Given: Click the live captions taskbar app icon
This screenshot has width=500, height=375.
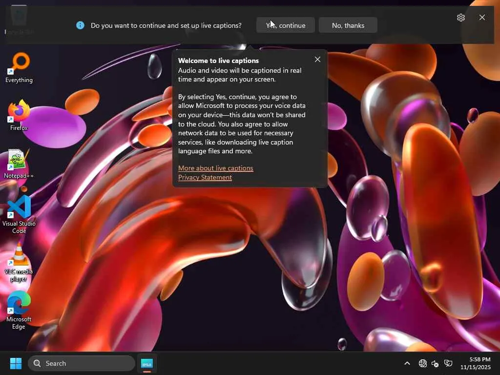Looking at the screenshot, I should point(147,363).
